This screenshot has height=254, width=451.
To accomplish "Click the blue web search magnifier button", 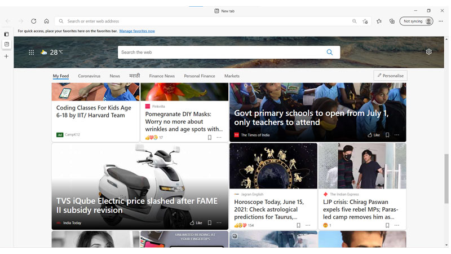I will tap(330, 52).
